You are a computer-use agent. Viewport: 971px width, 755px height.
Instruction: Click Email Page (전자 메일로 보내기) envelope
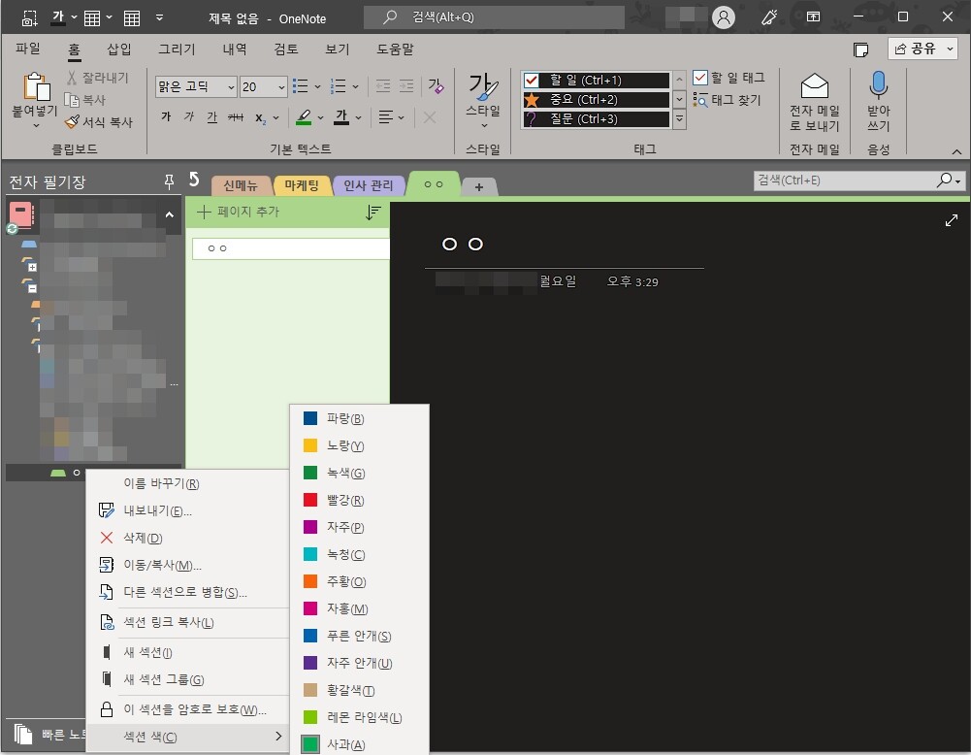tap(814, 85)
